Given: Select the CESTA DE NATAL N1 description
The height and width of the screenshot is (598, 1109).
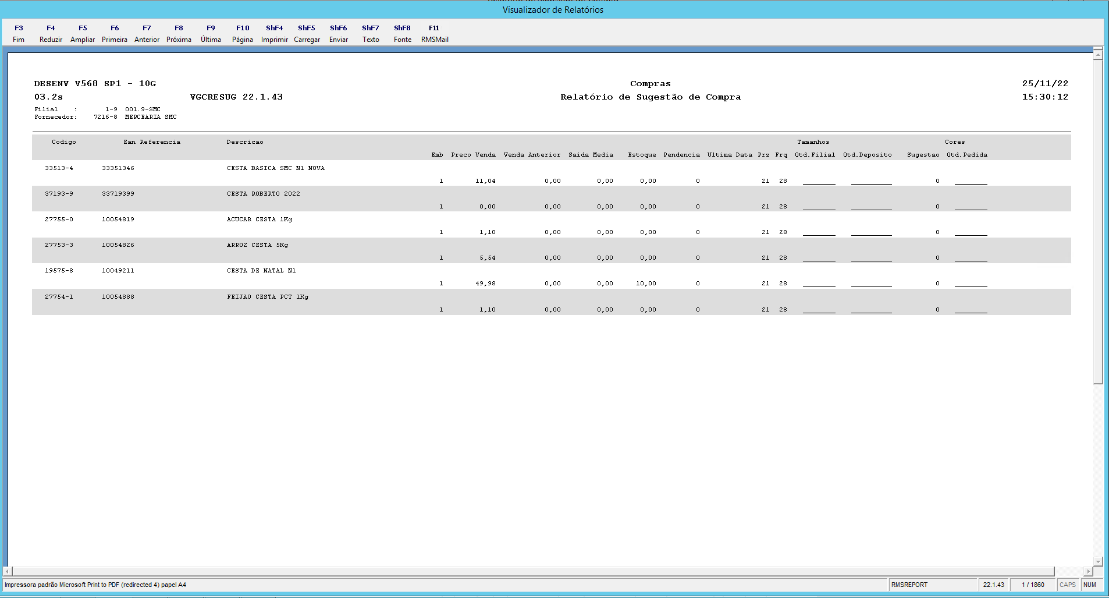Looking at the screenshot, I should pyautogui.click(x=261, y=271).
